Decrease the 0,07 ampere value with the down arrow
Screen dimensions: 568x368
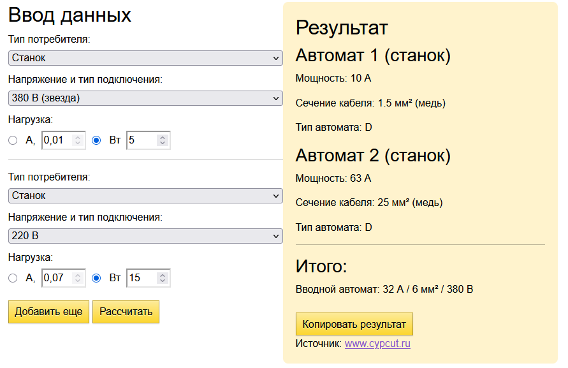tap(78, 281)
